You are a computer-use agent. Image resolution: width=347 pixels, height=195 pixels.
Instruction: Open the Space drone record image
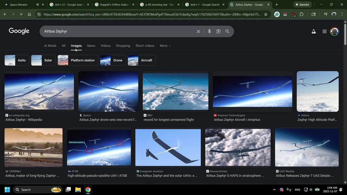pyautogui.click(x=108, y=92)
